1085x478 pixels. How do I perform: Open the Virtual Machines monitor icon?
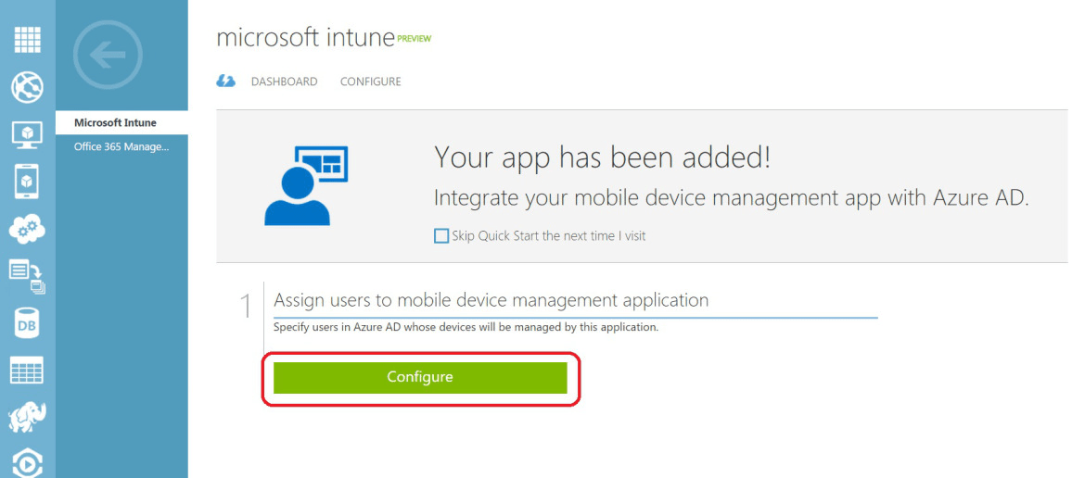[28, 134]
